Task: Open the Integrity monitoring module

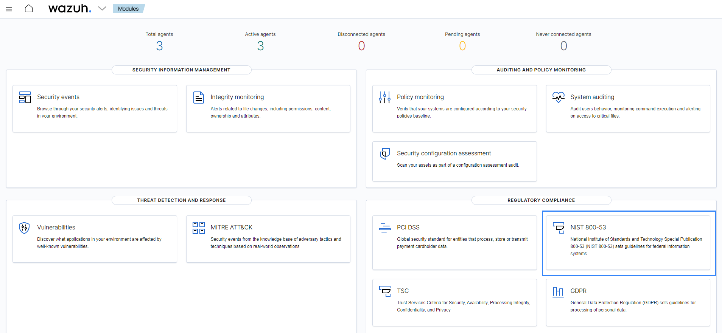Action: pyautogui.click(x=268, y=109)
